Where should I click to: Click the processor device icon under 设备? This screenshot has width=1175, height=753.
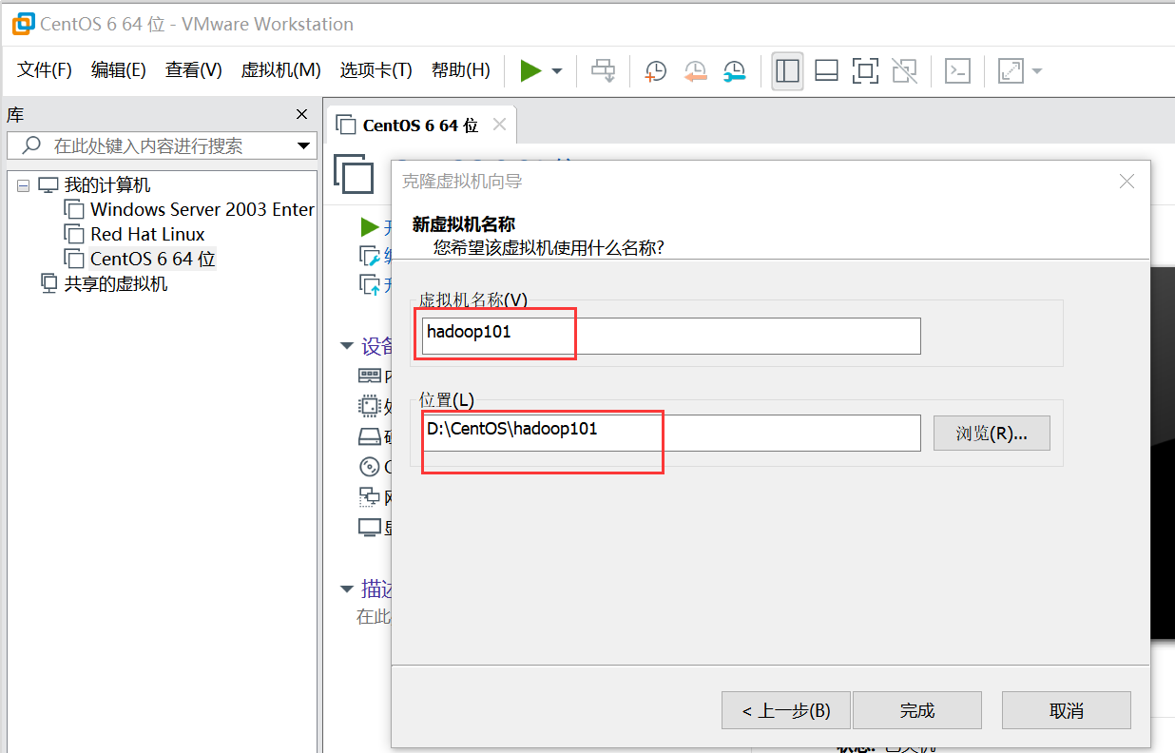(369, 407)
